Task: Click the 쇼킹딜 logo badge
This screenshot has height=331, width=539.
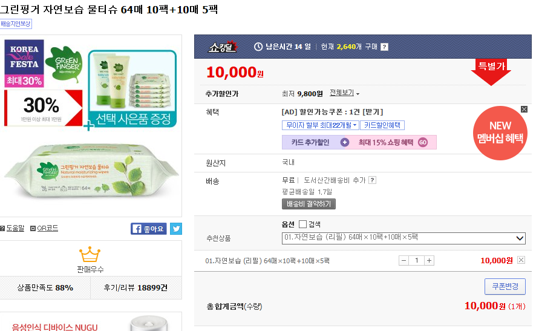Action: click(x=223, y=47)
